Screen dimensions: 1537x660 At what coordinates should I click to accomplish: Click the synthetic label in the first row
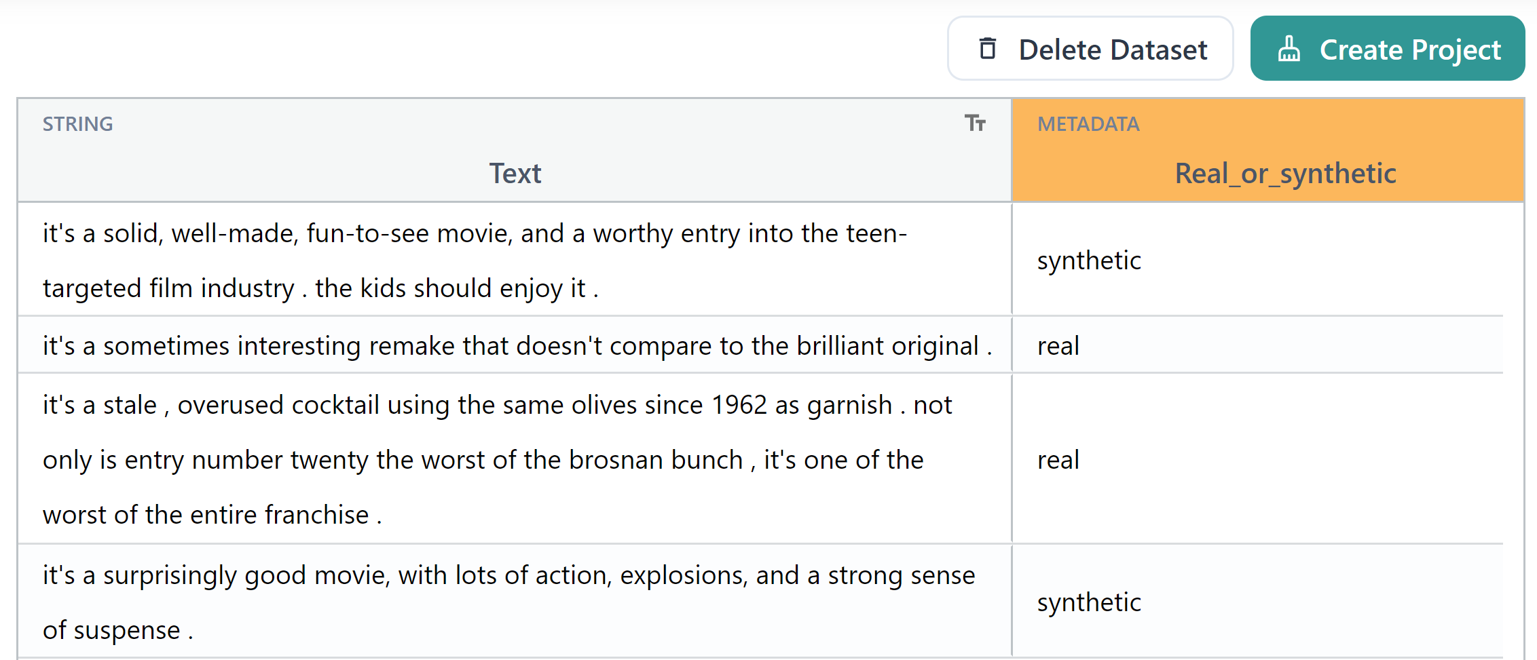pyautogui.click(x=1089, y=260)
